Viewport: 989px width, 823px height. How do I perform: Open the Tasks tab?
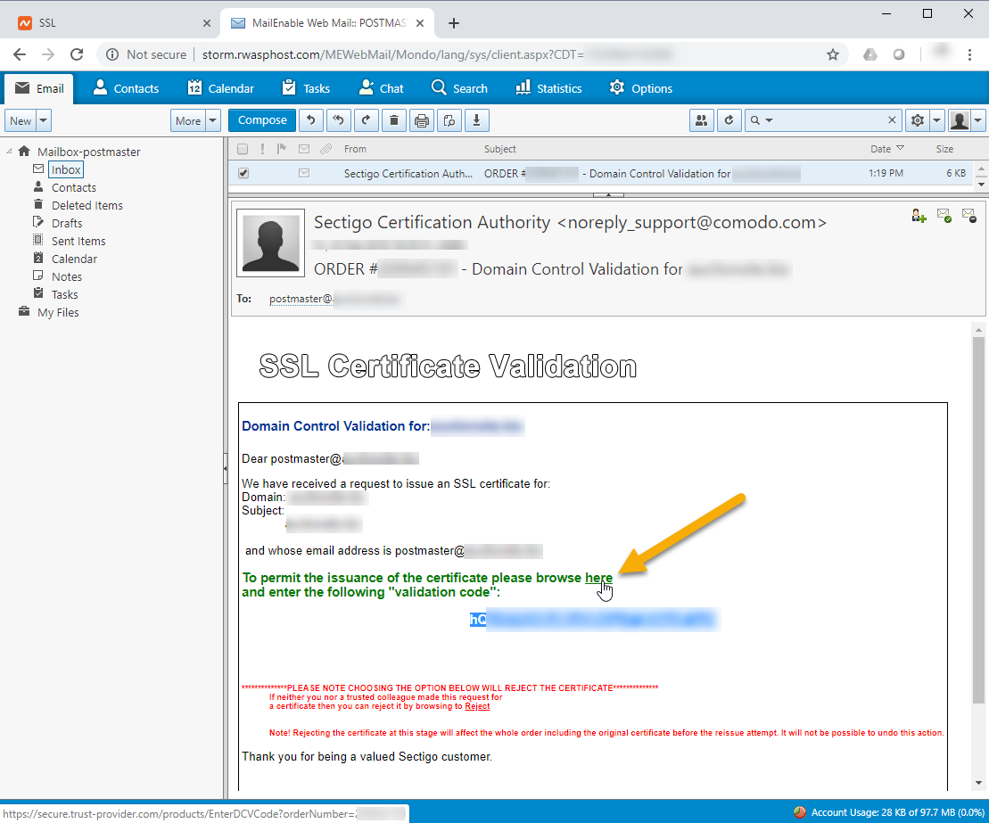pyautogui.click(x=306, y=89)
